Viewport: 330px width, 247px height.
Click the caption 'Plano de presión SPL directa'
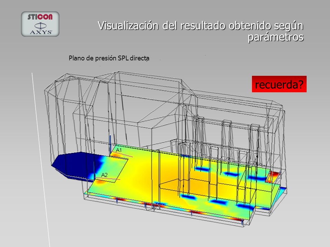pos(109,58)
